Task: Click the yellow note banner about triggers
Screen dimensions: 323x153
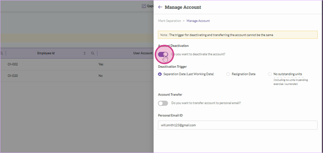Action: click(238, 35)
